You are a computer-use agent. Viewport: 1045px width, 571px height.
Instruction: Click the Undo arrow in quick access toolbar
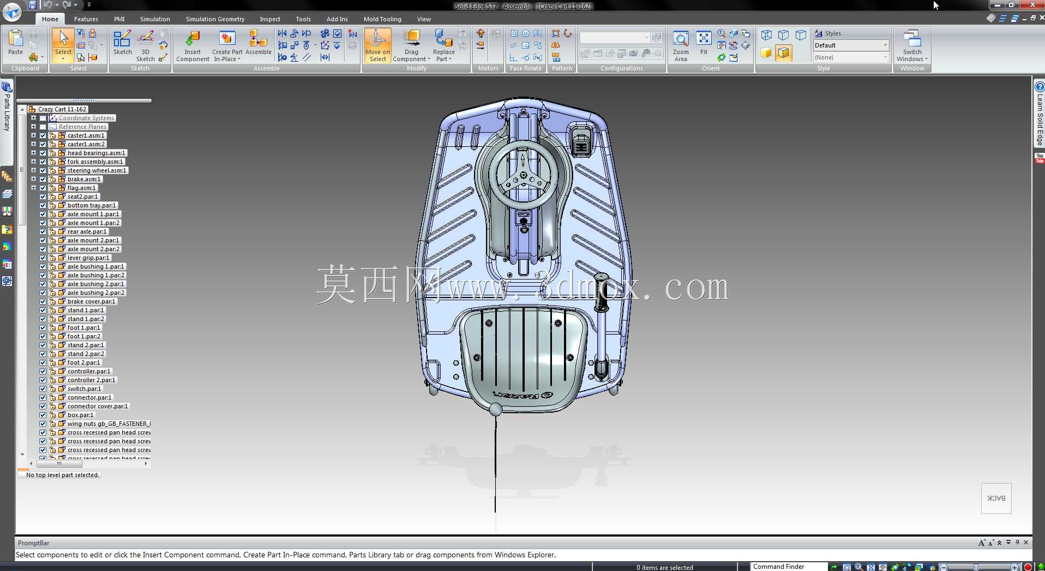[47, 5]
